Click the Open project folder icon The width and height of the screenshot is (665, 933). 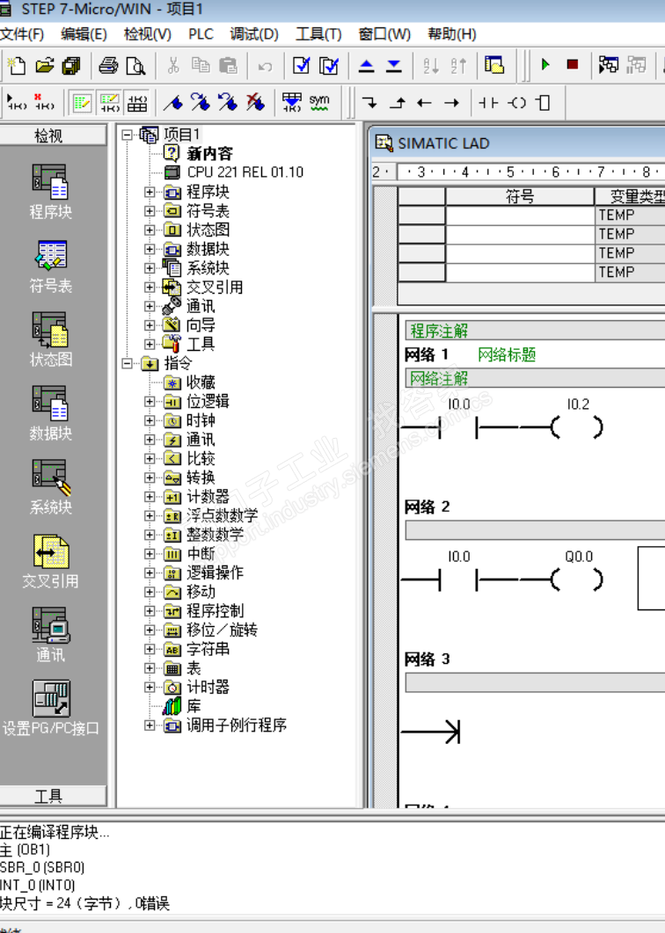click(44, 65)
